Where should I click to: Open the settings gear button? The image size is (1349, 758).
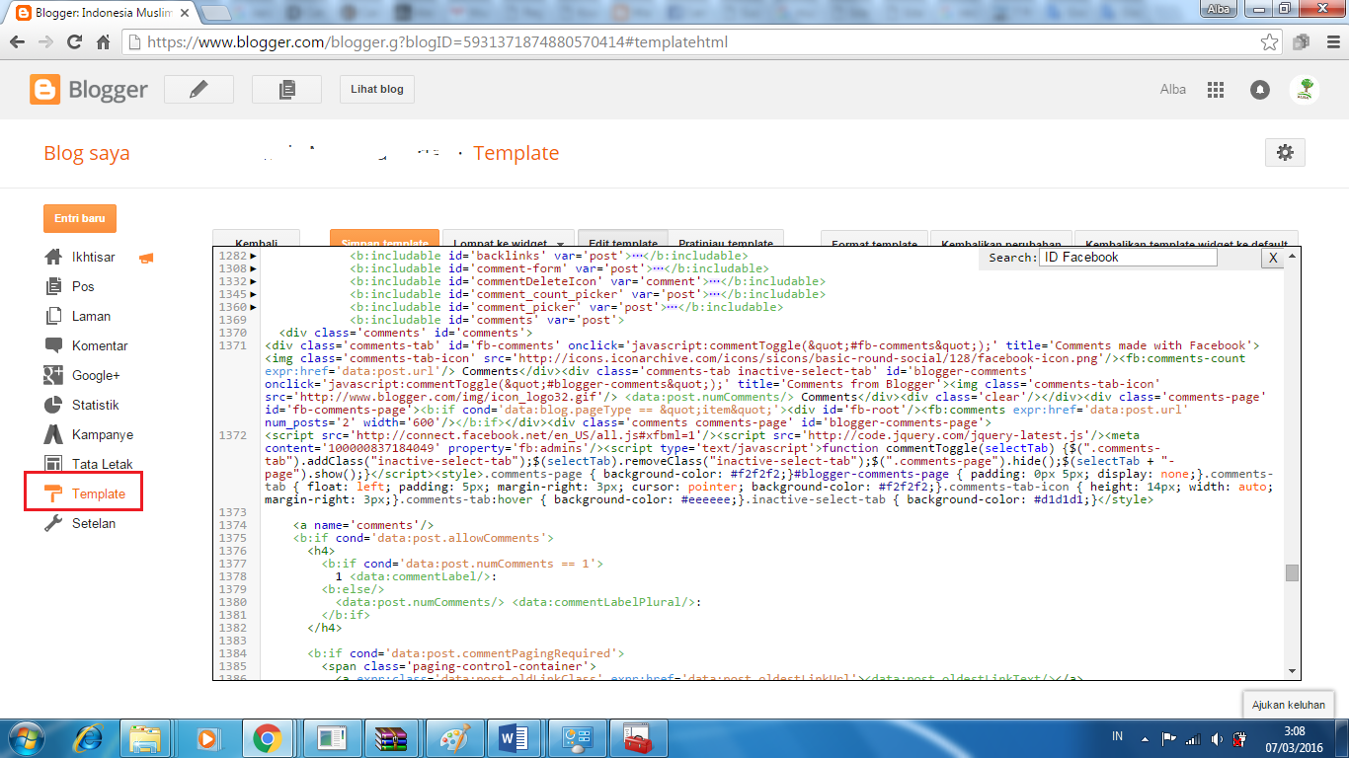tap(1285, 152)
